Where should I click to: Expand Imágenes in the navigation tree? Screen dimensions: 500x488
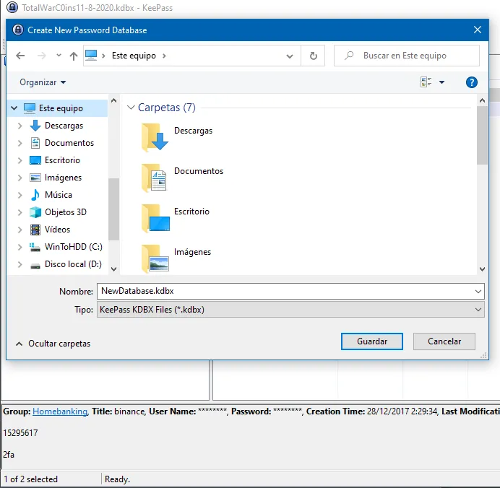(20, 178)
